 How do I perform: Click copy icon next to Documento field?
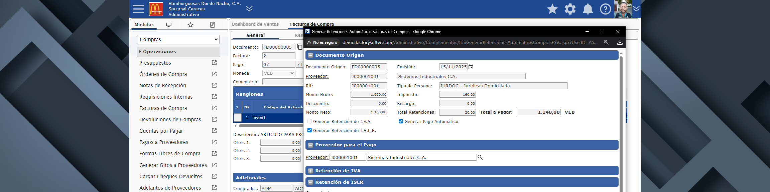point(299,47)
